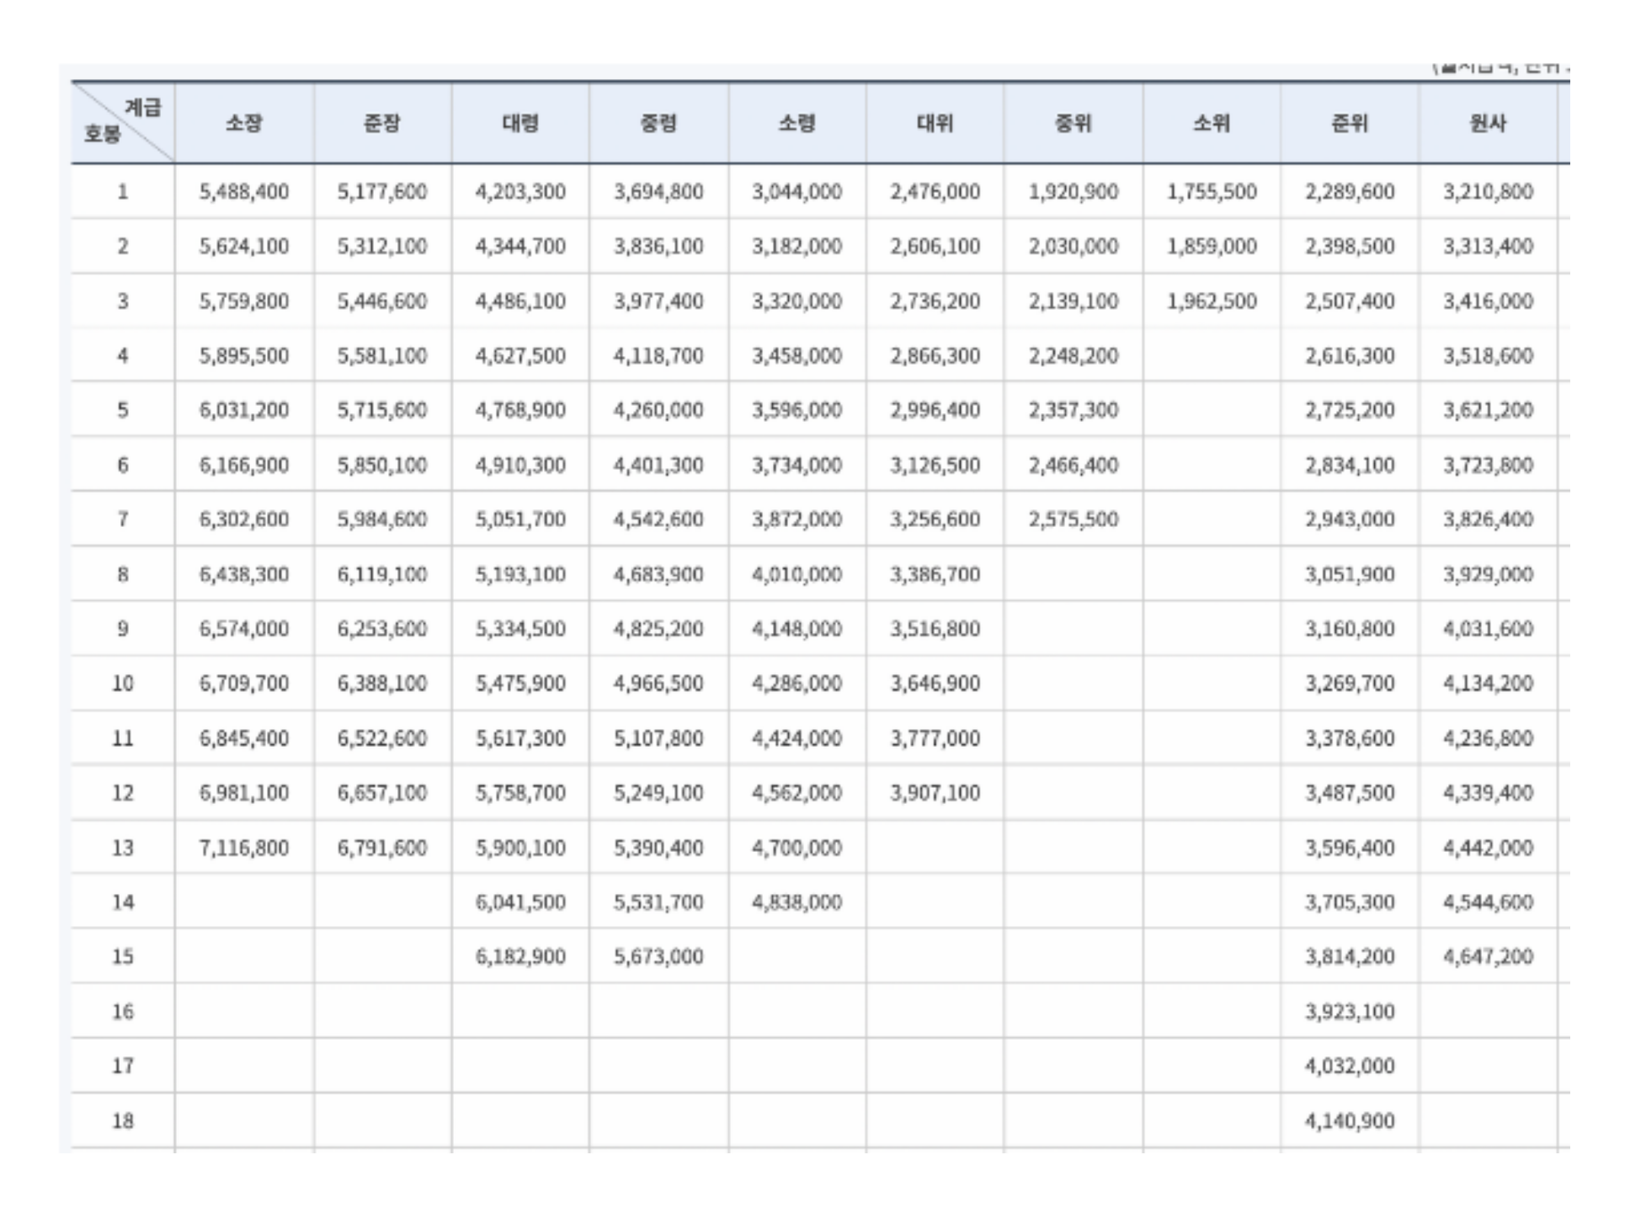Select the 원사 column header

(1488, 123)
